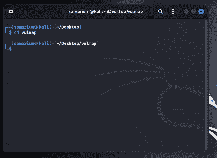The image size is (217, 158).
Task: Open a new terminal tab icon
Action: (x=11, y=12)
